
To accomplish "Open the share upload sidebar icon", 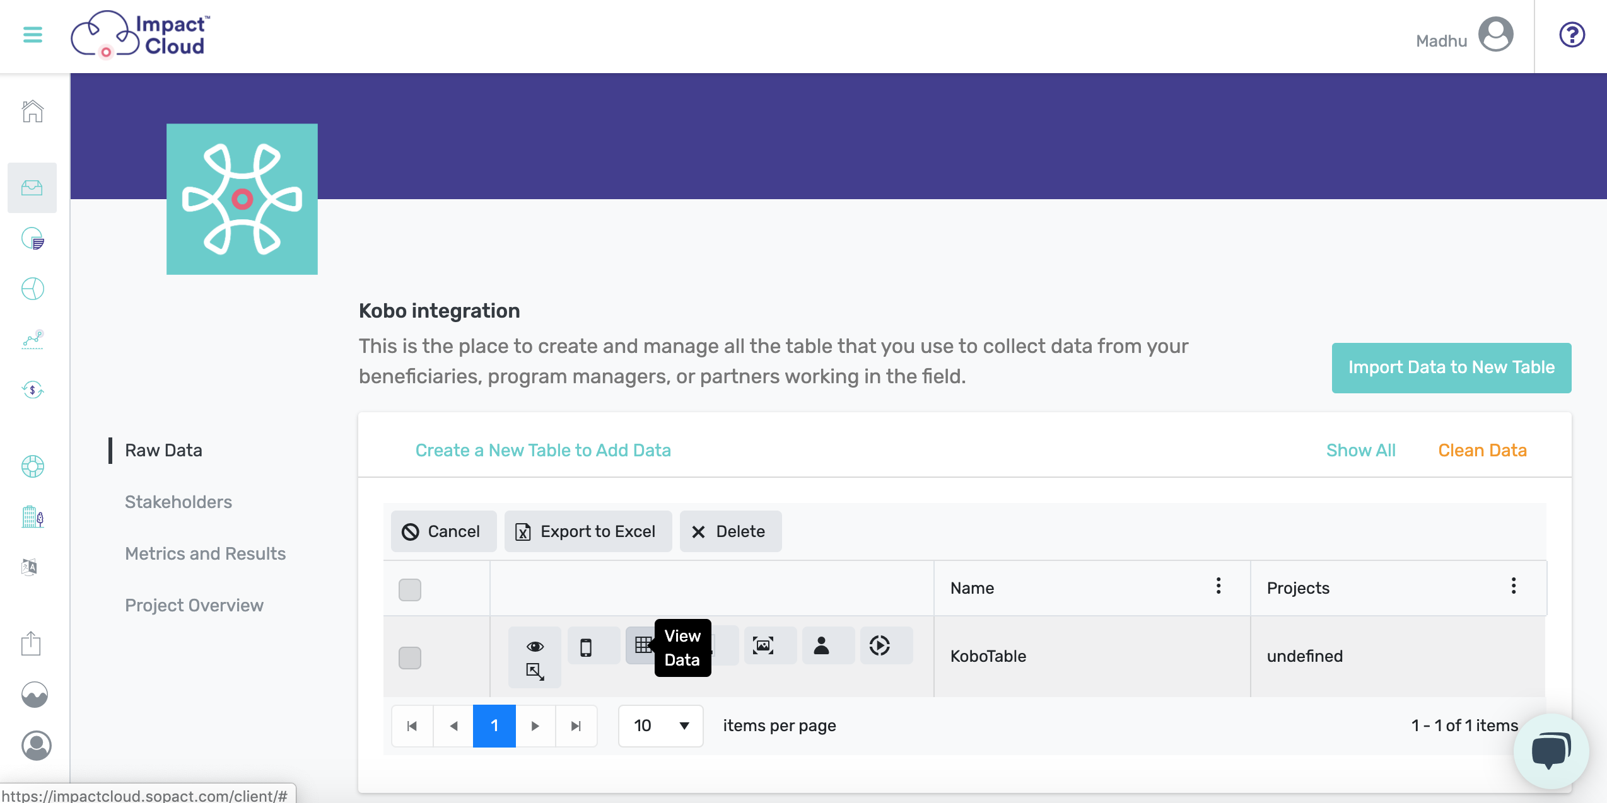I will [x=31, y=644].
